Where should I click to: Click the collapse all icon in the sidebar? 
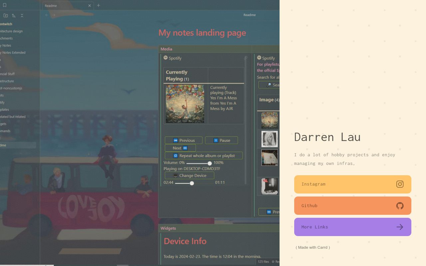(22, 16)
